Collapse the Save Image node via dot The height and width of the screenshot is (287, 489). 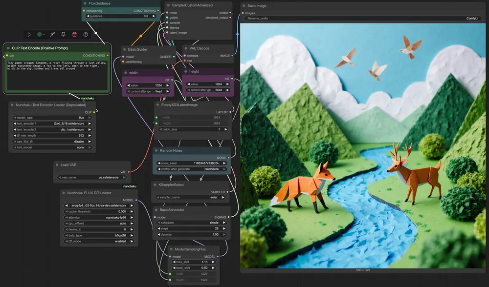coord(243,6)
